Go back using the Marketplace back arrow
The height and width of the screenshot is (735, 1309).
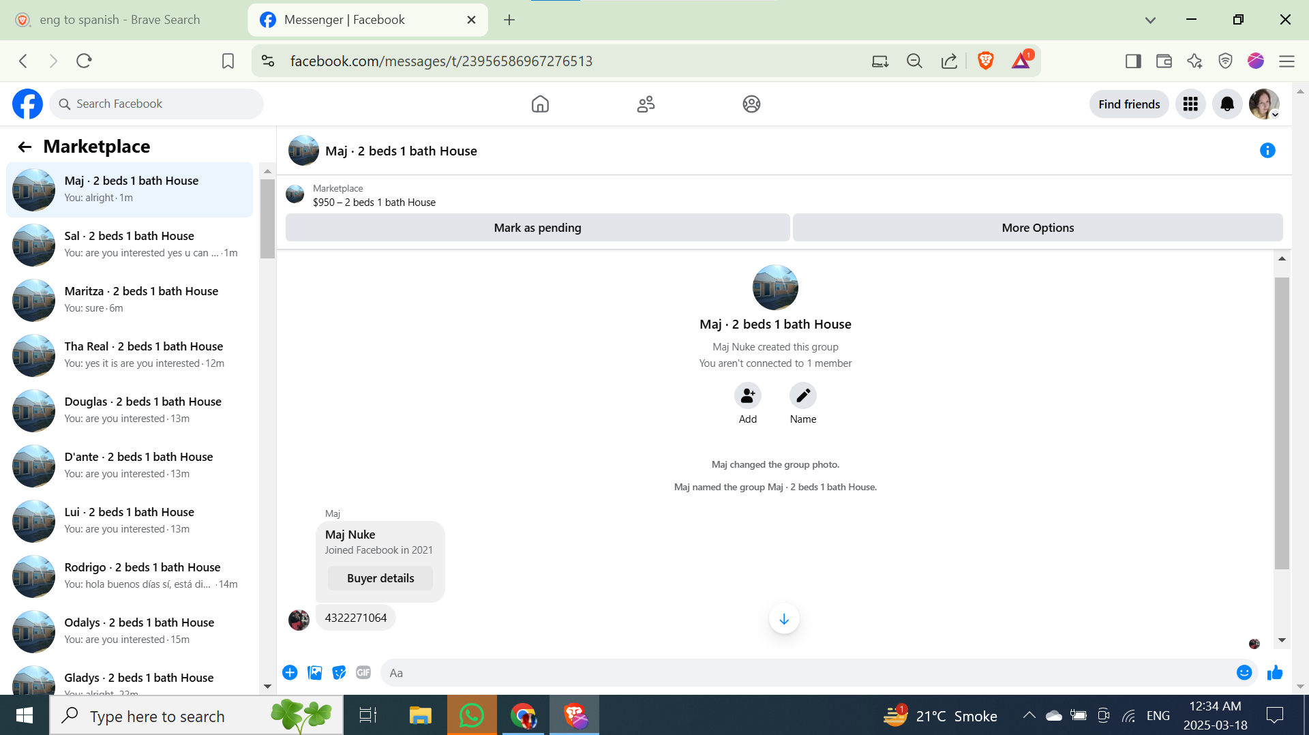[x=25, y=147]
